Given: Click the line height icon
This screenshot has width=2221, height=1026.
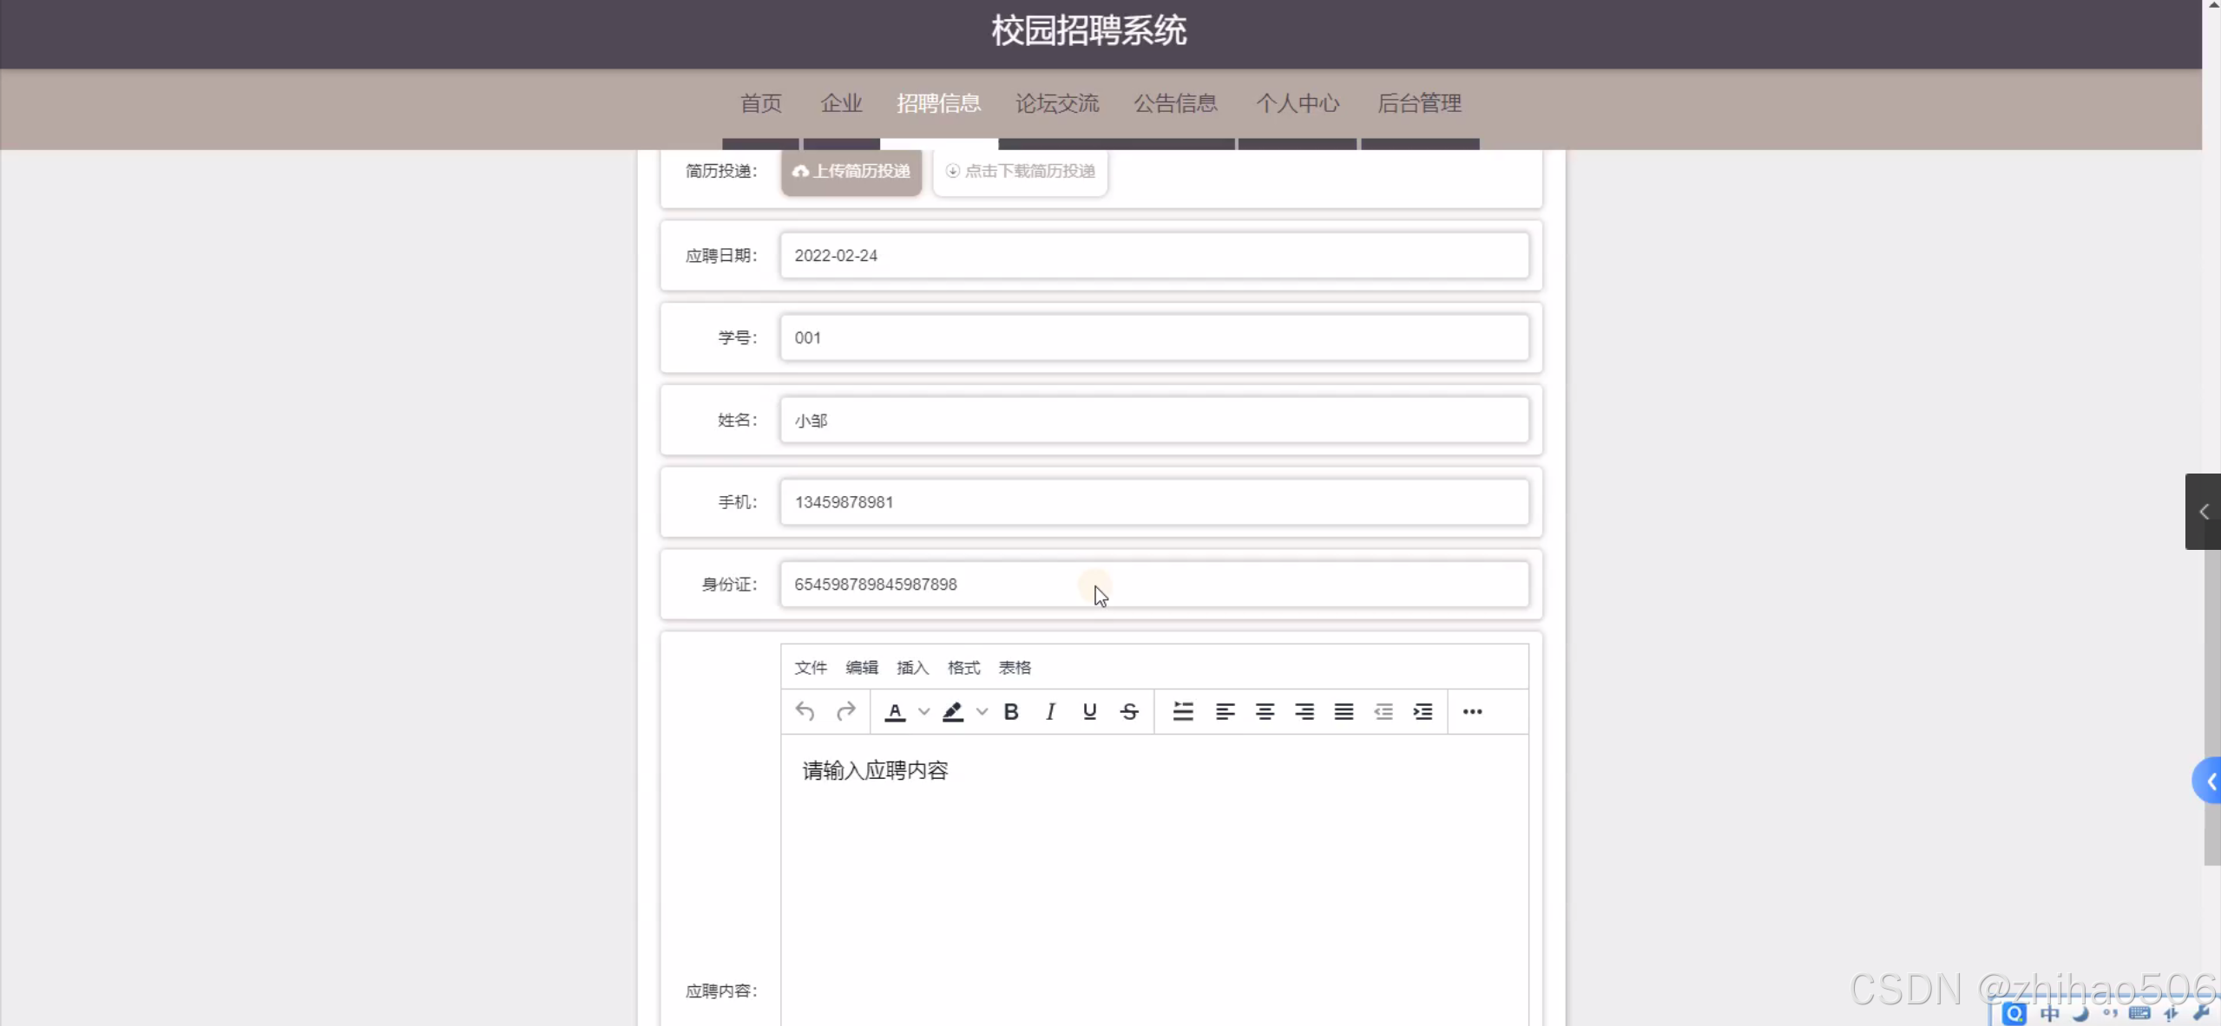Looking at the screenshot, I should [x=1182, y=711].
